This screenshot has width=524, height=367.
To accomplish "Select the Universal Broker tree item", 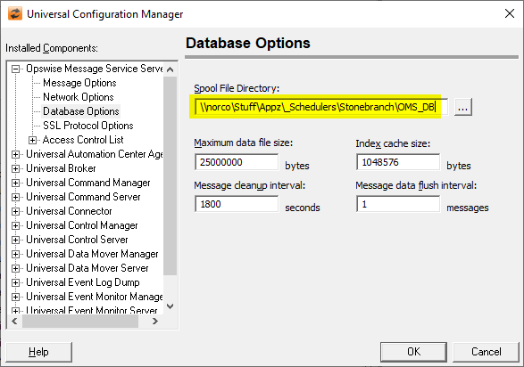I will (x=61, y=168).
